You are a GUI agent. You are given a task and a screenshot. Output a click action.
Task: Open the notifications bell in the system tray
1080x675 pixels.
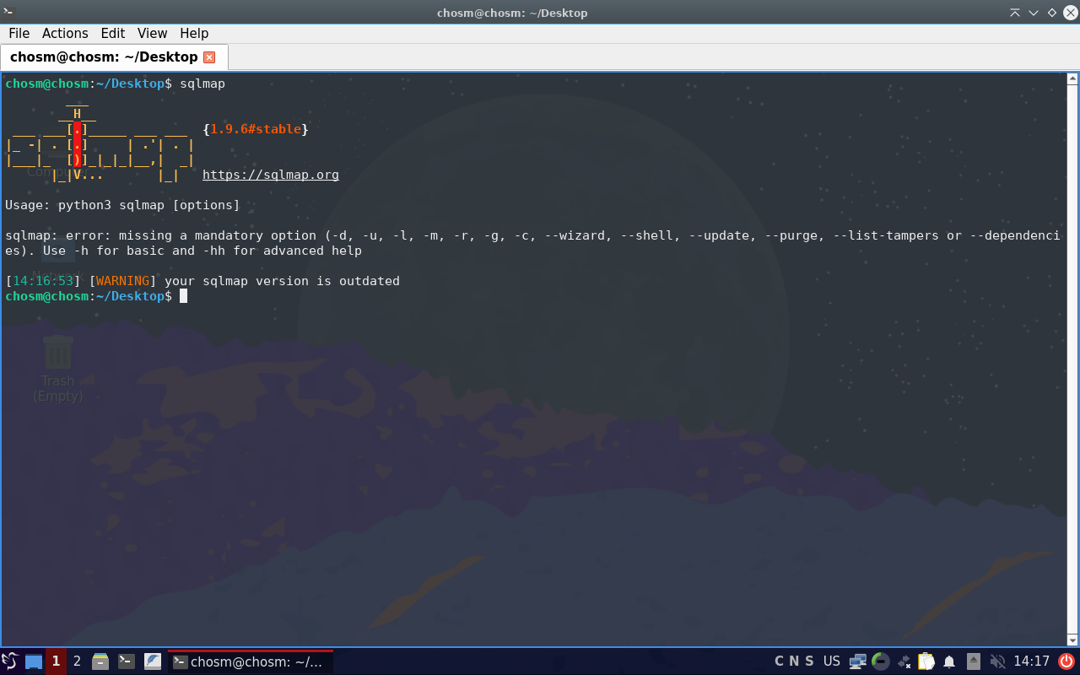coord(949,661)
